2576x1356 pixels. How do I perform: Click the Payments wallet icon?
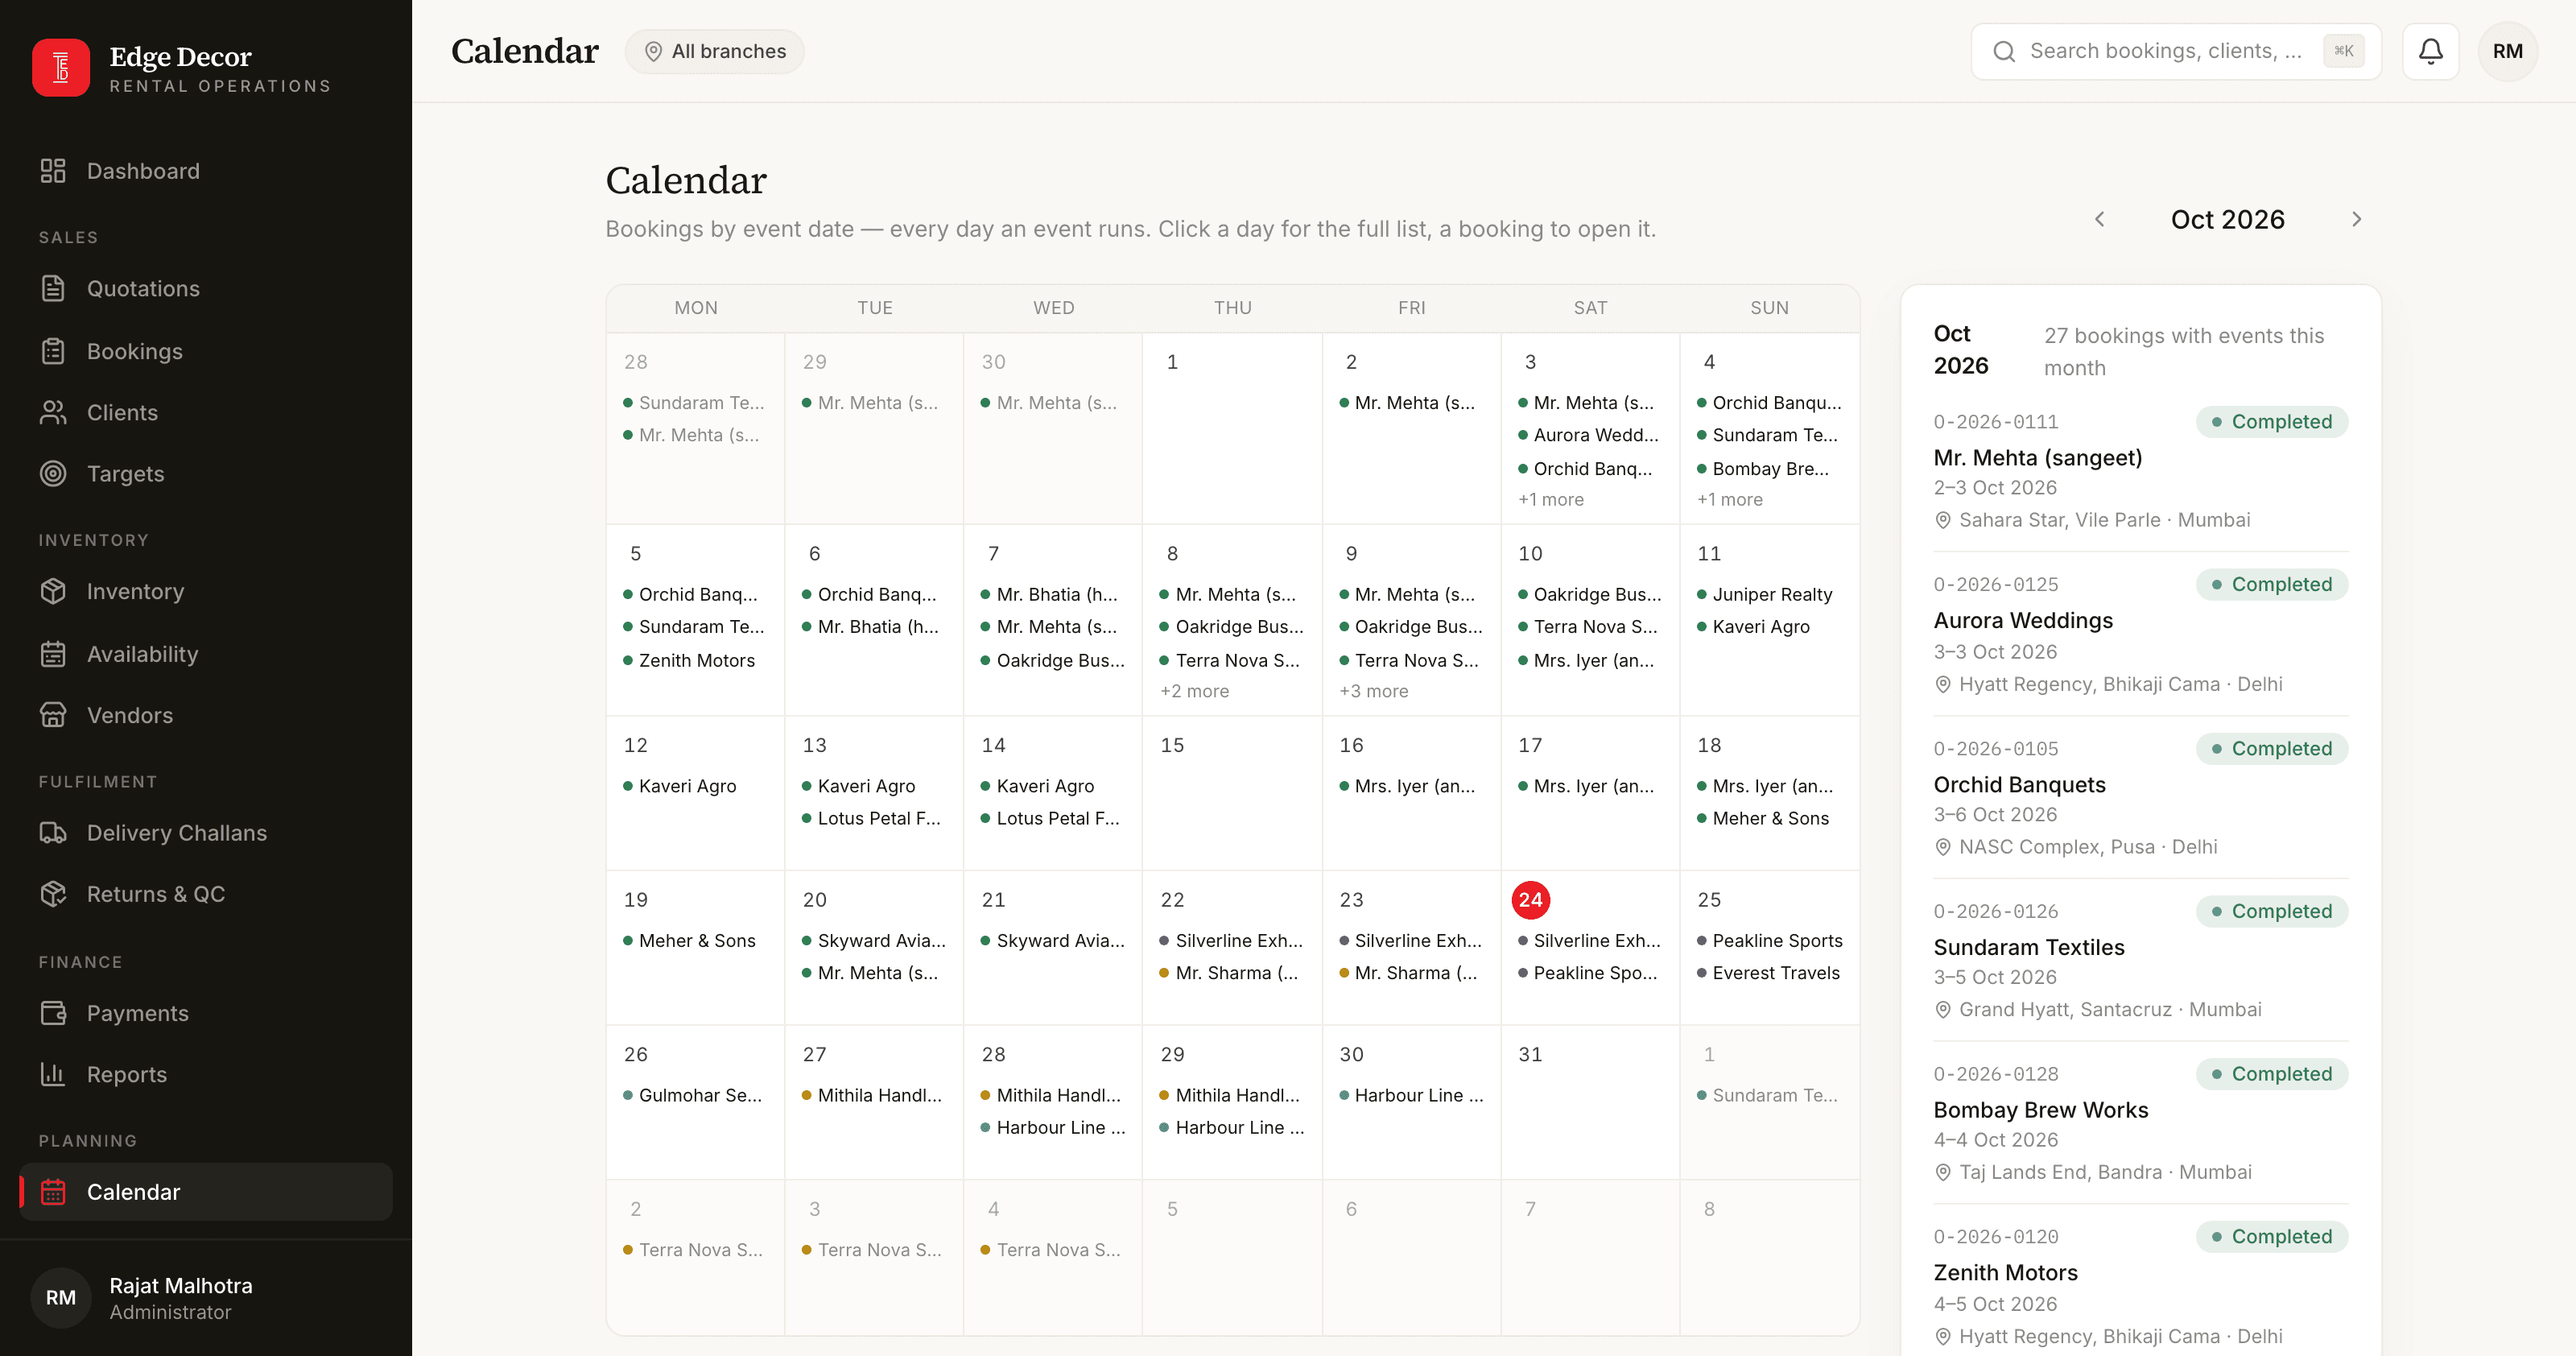click(x=53, y=1013)
